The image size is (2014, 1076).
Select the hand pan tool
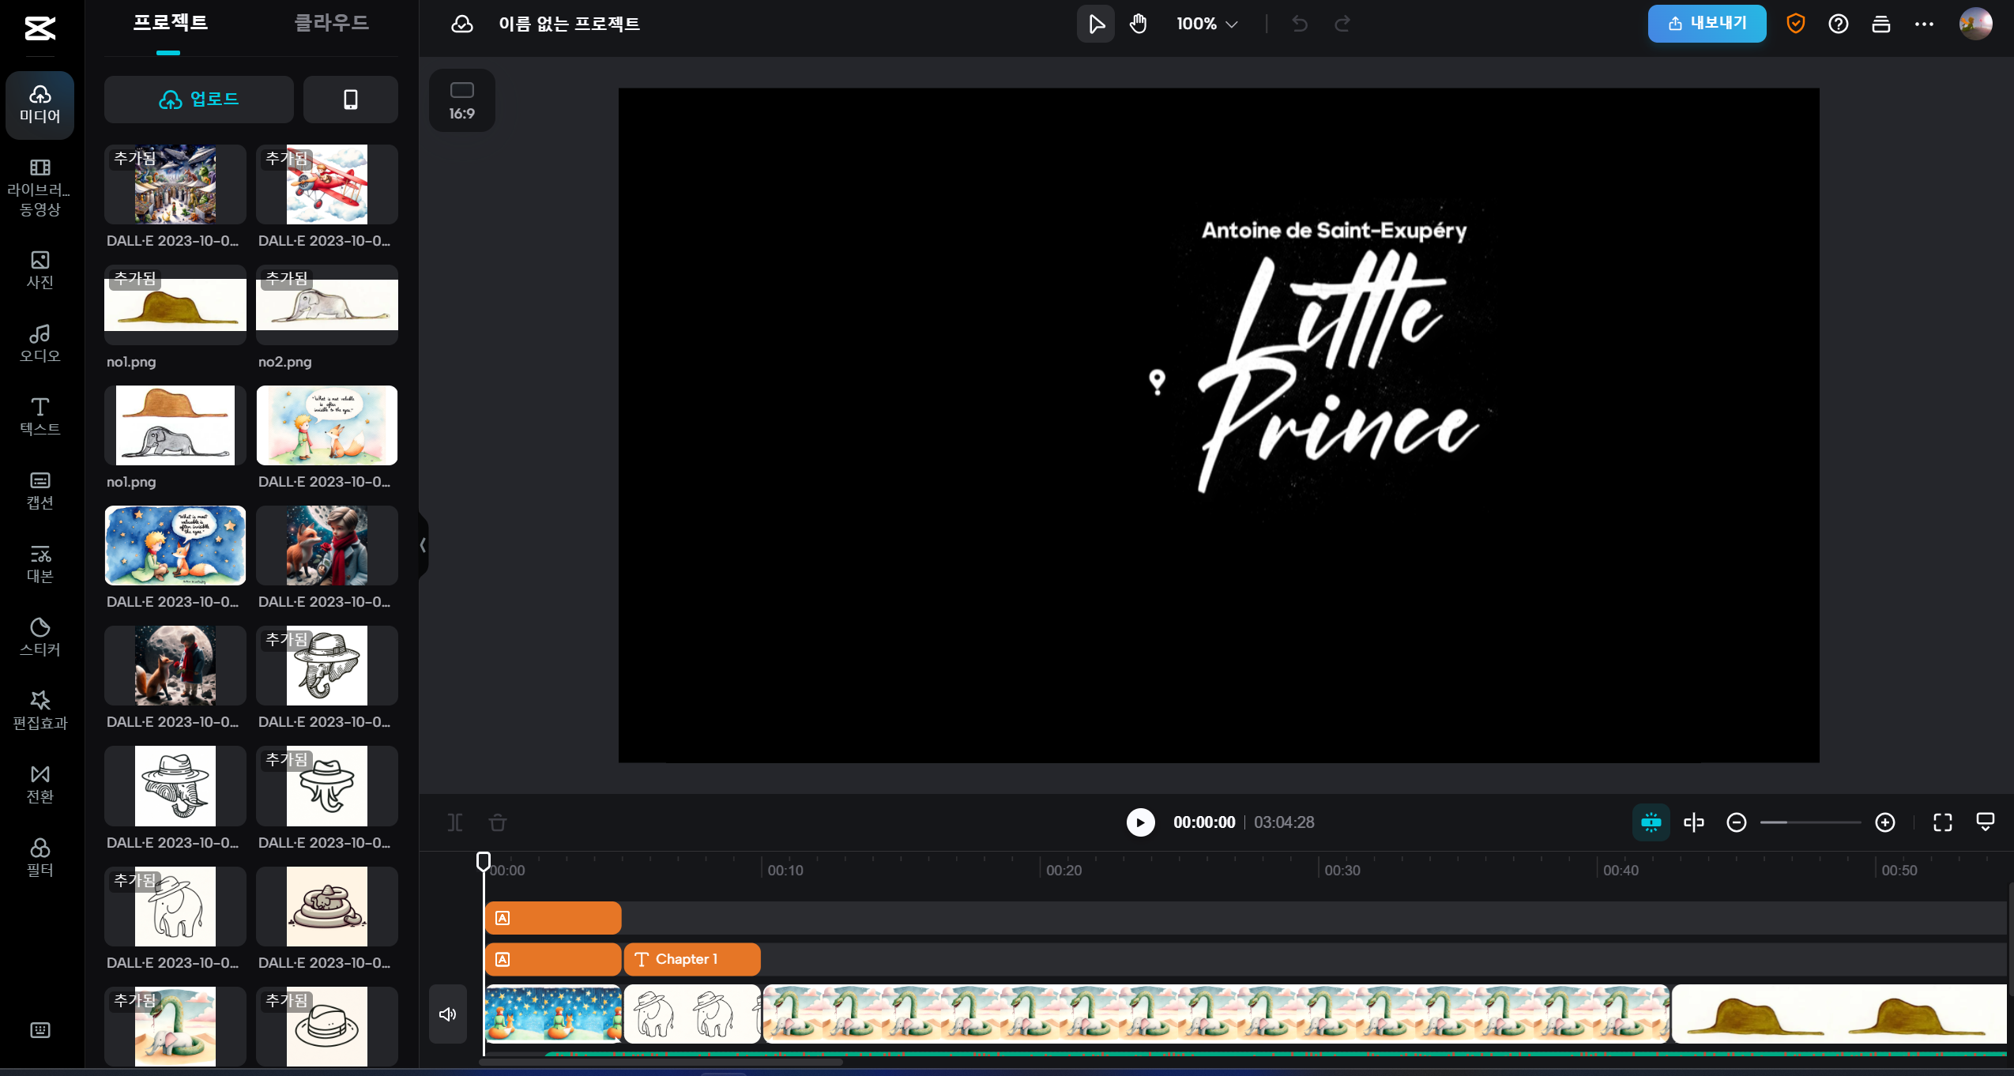[1138, 24]
